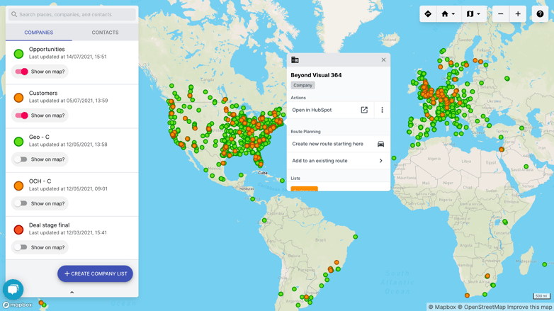Click the company building icon in popup header
The height and width of the screenshot is (311, 554).
295,60
